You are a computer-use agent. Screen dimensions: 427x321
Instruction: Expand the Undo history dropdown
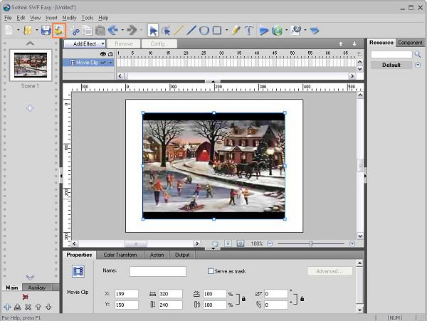coord(123,30)
